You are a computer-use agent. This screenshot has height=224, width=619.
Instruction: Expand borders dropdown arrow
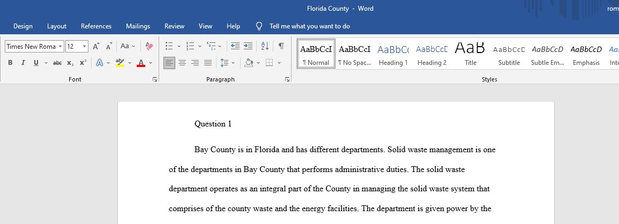279,62
